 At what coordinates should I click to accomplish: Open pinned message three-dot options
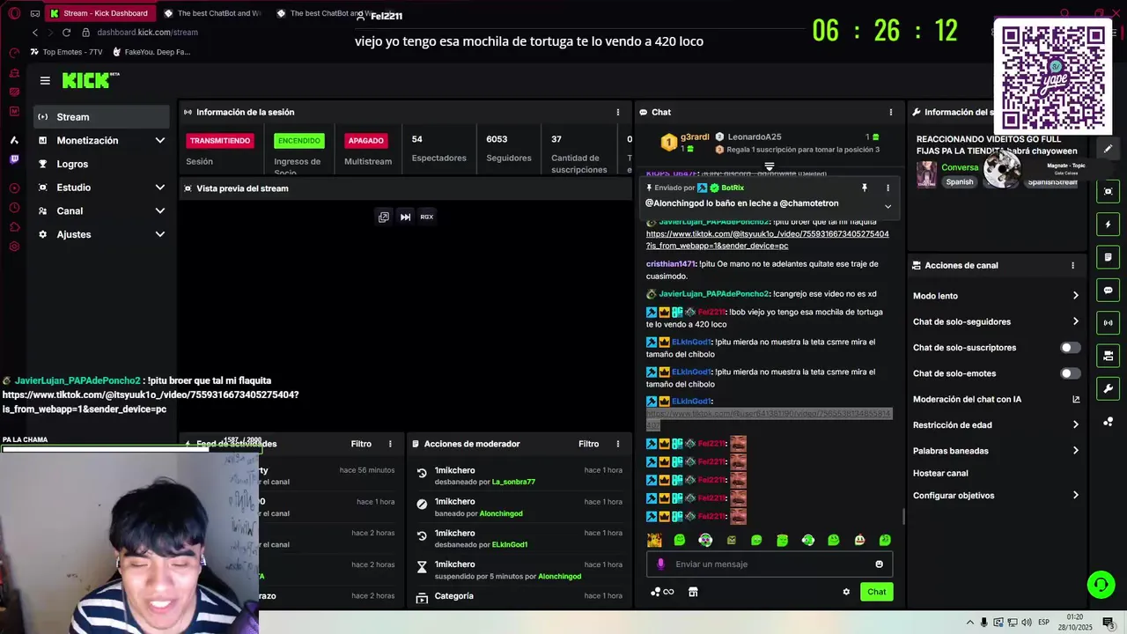pyautogui.click(x=888, y=188)
